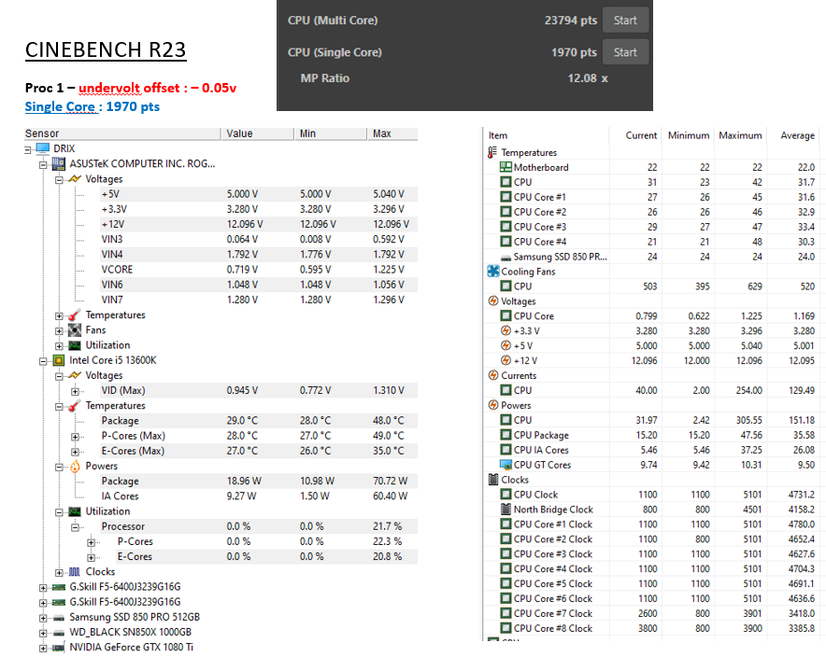
Task: Click the Powers flame icon
Action: pyautogui.click(x=75, y=466)
